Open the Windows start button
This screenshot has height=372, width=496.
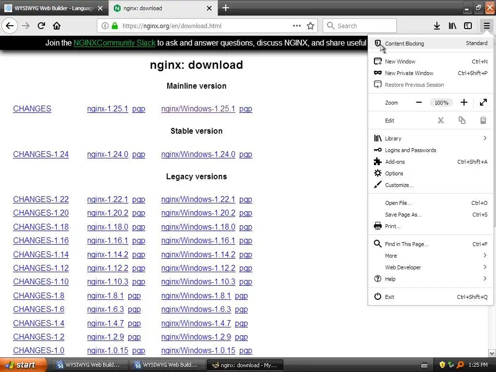[23, 365]
